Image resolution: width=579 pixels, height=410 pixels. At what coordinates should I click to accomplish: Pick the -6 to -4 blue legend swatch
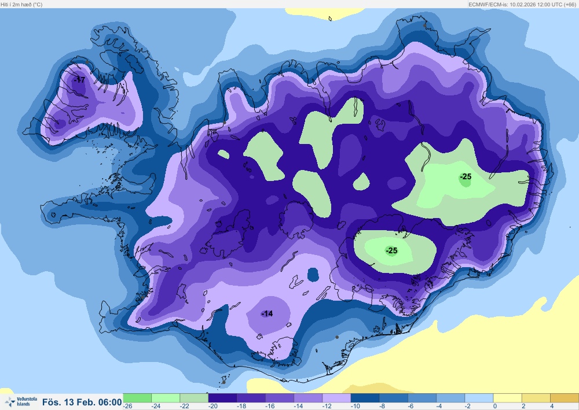point(422,398)
